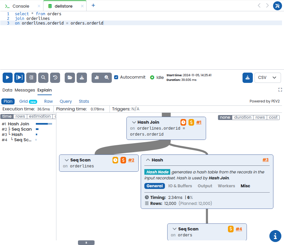284x245 pixels.
Task: Open the Misc tab in Hash node
Action: tap(245, 186)
